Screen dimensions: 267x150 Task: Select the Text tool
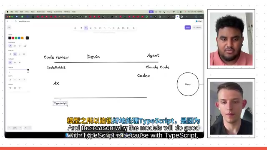118,28
